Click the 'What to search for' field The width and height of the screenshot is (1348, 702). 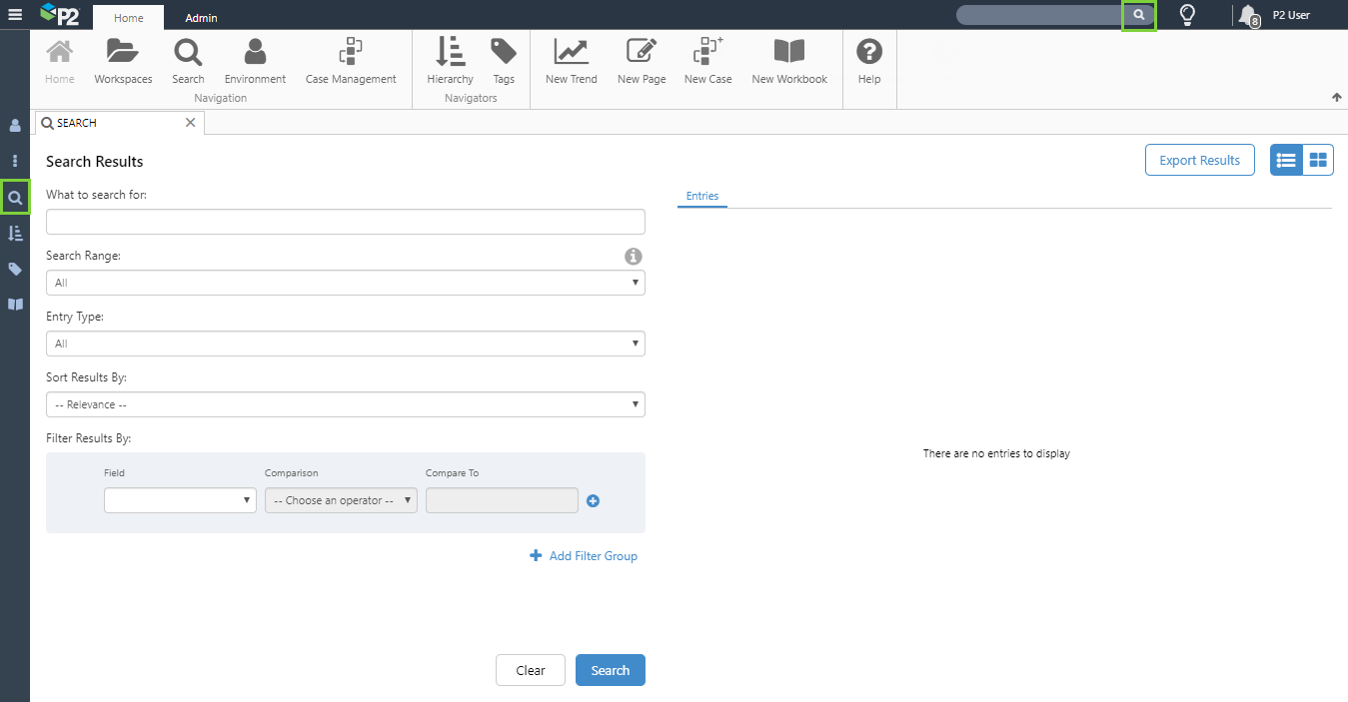click(x=345, y=222)
